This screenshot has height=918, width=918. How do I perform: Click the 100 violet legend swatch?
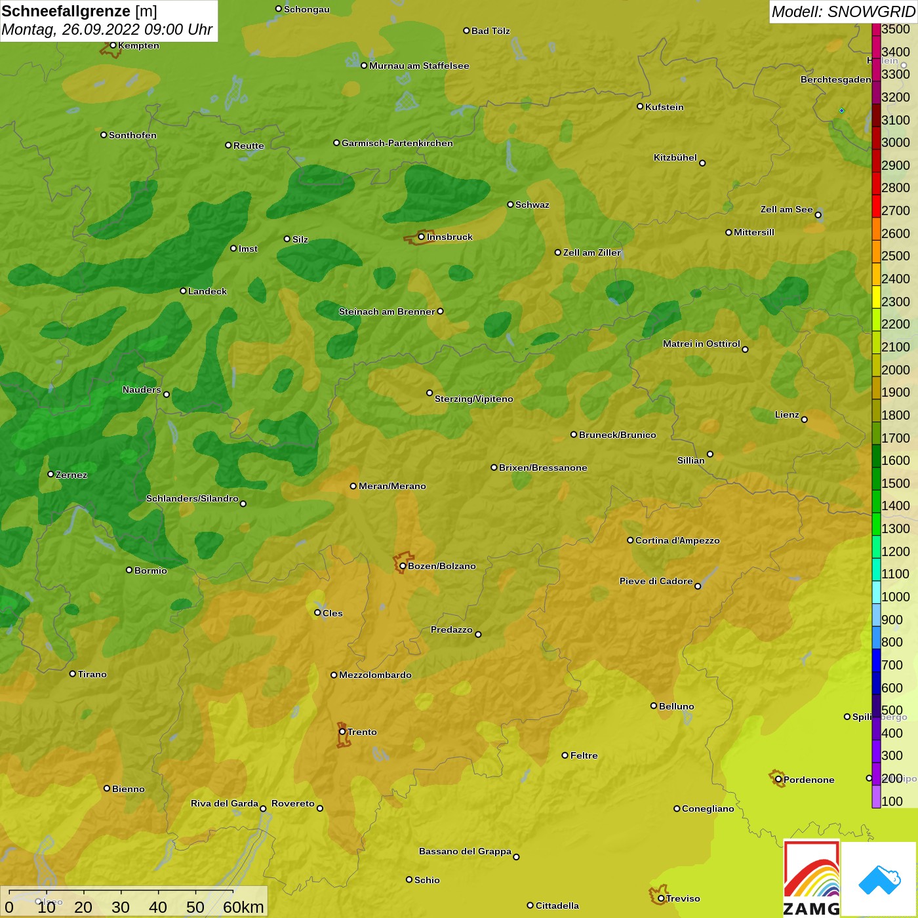pyautogui.click(x=876, y=796)
